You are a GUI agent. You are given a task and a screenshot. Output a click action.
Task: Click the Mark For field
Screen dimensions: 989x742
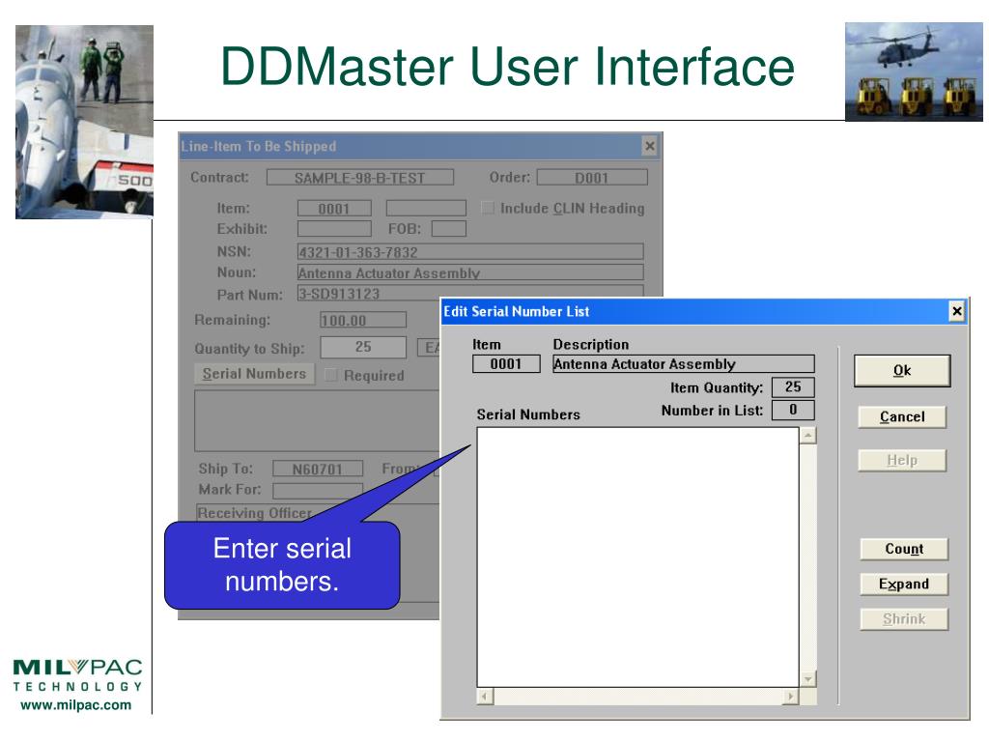[x=317, y=490]
